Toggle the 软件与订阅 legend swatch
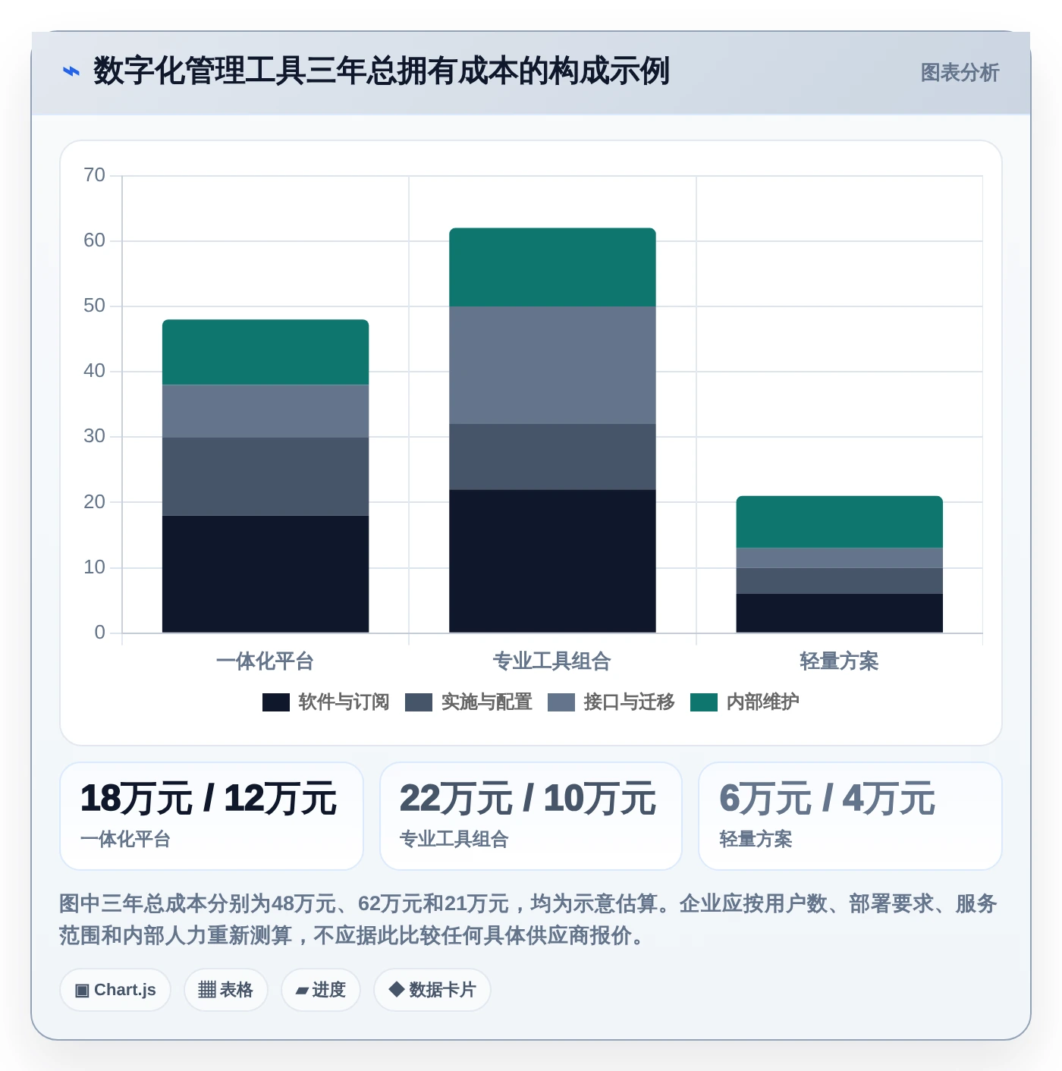 (x=276, y=702)
